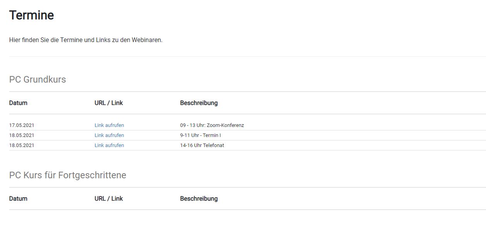
Task: Click URL / Link header in PC Grundkurs table
Action: point(109,103)
